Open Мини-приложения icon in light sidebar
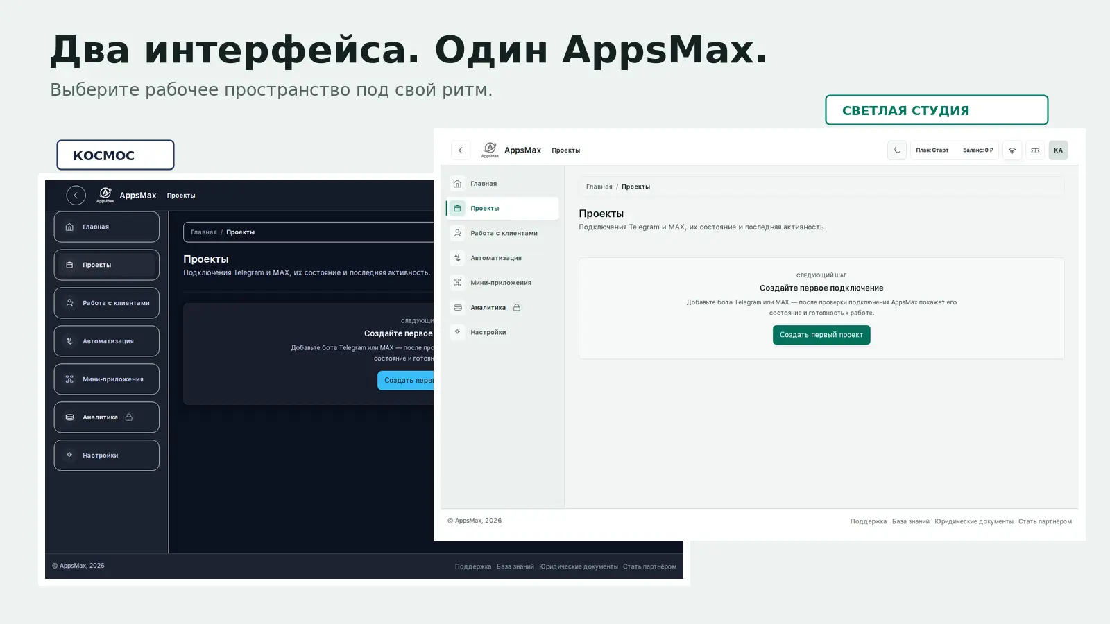 (457, 283)
